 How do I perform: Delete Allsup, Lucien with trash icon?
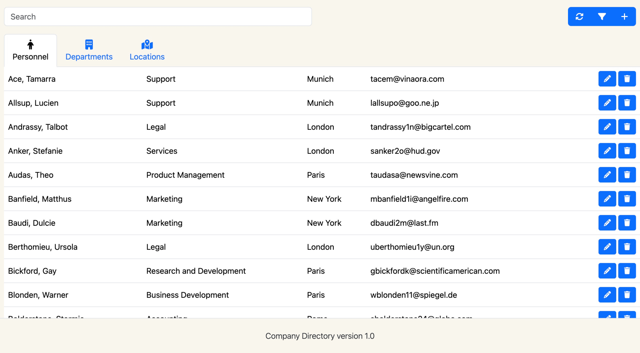[x=627, y=103]
